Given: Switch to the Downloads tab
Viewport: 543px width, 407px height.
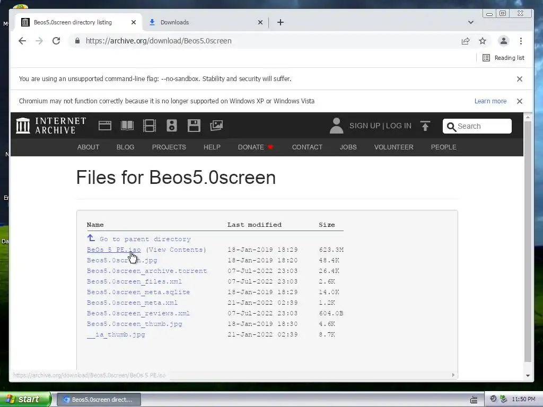Looking at the screenshot, I should point(204,22).
